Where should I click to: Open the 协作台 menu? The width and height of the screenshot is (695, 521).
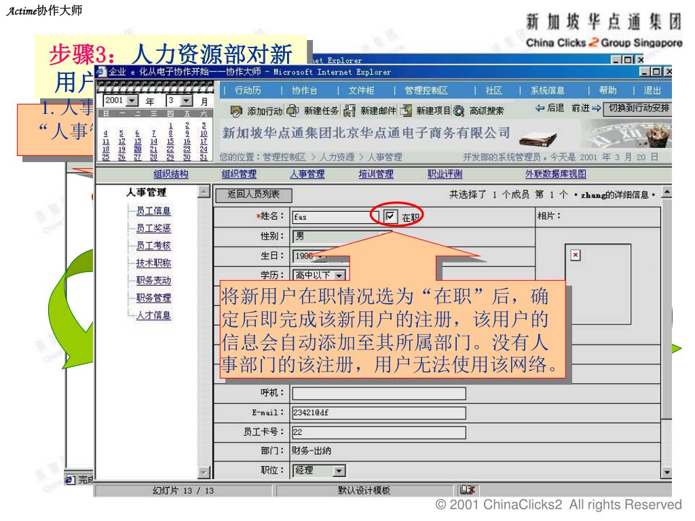(x=305, y=90)
